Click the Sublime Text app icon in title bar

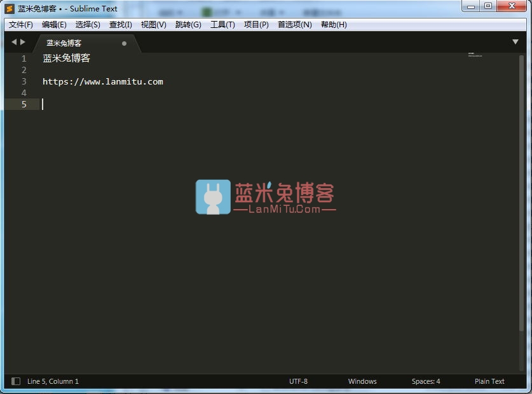click(10, 8)
